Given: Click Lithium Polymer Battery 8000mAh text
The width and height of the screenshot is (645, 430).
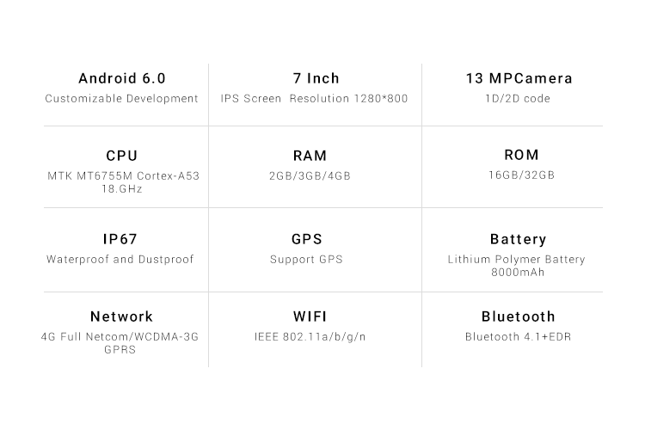Looking at the screenshot, I should tap(517, 266).
